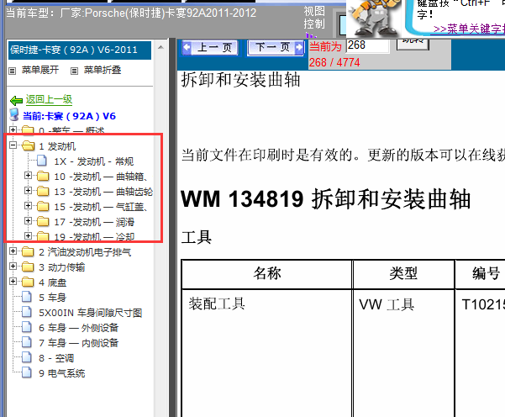Image resolution: width=505 pixels, height=417 pixels.
Task: Open 4 底盘 tree entry
Action: [x=52, y=282]
